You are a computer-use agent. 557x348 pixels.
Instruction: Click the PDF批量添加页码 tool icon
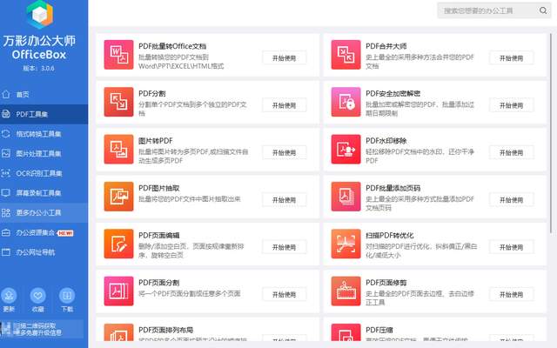(x=346, y=197)
